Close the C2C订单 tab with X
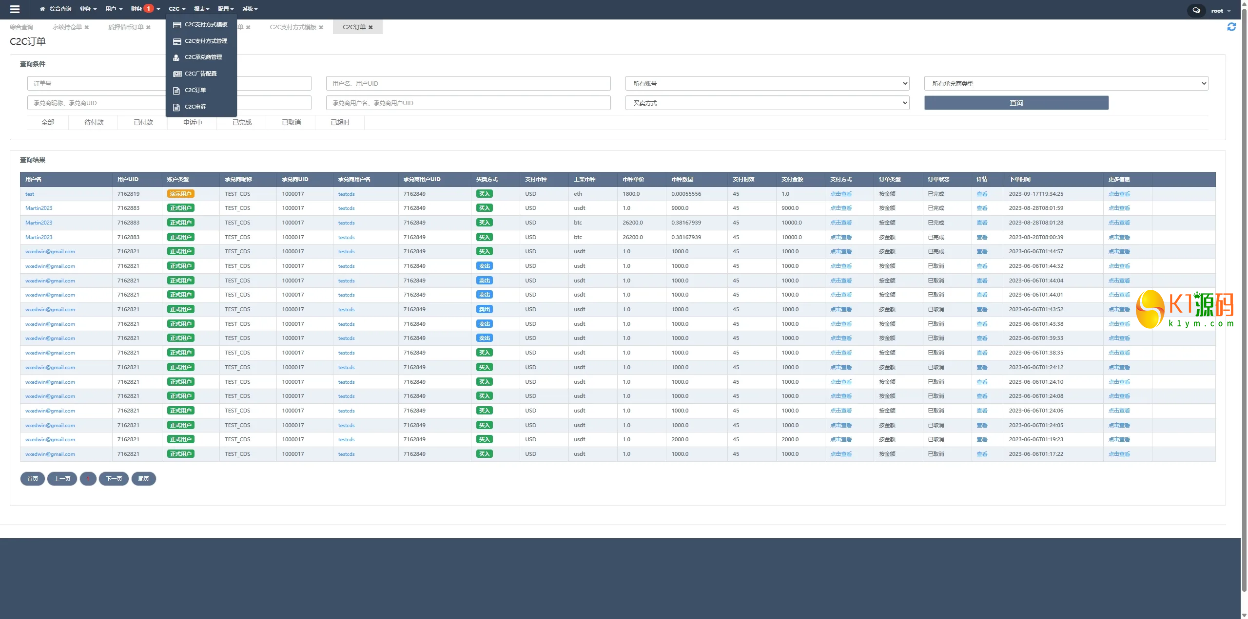This screenshot has height=619, width=1248. 370,27
